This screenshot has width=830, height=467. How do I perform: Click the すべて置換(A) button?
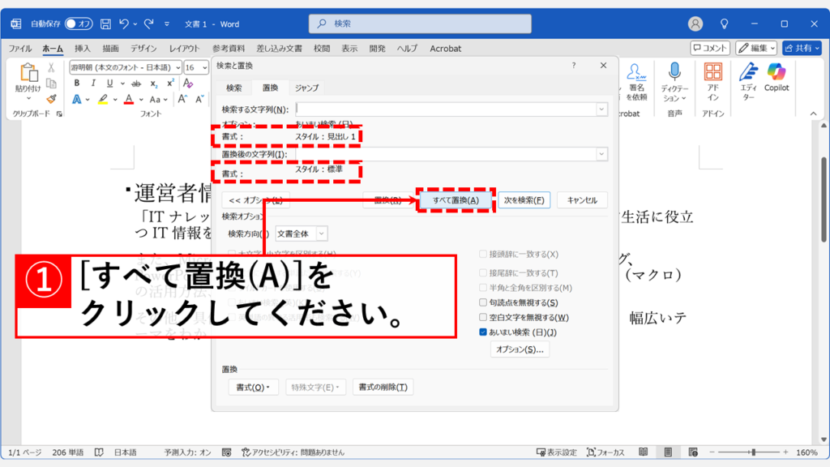click(455, 200)
